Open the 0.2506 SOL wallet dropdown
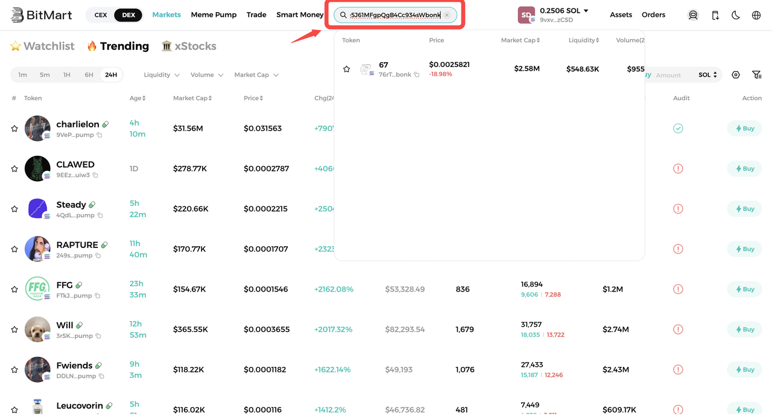 [x=564, y=11]
